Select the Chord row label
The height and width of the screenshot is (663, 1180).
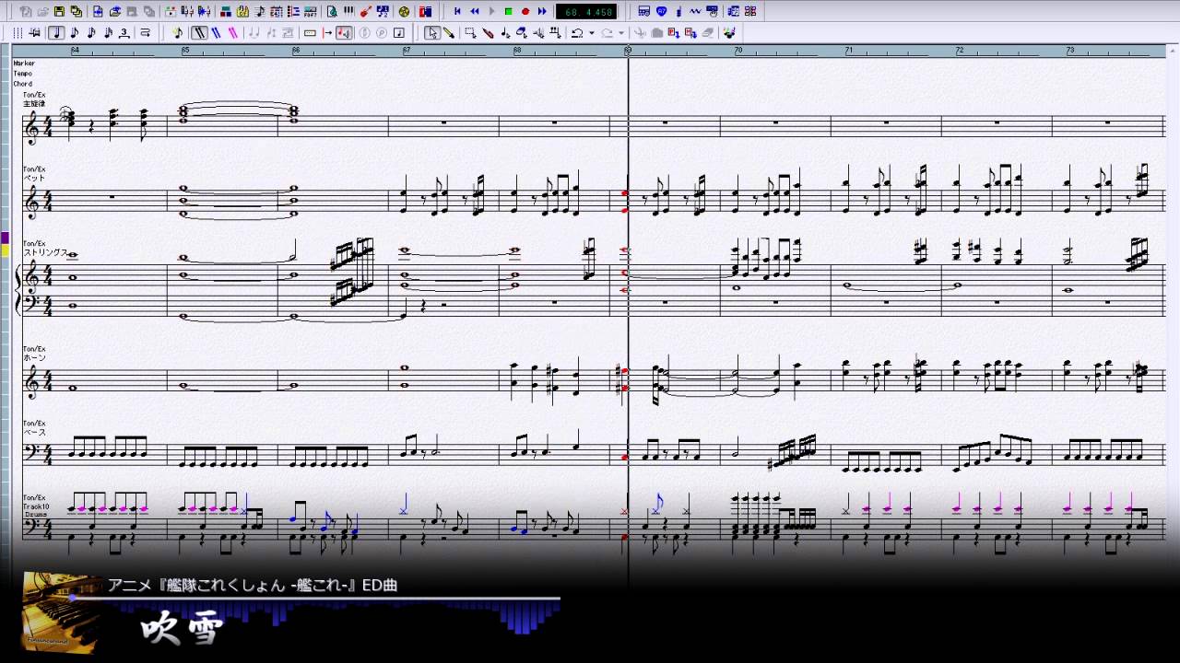pos(22,84)
